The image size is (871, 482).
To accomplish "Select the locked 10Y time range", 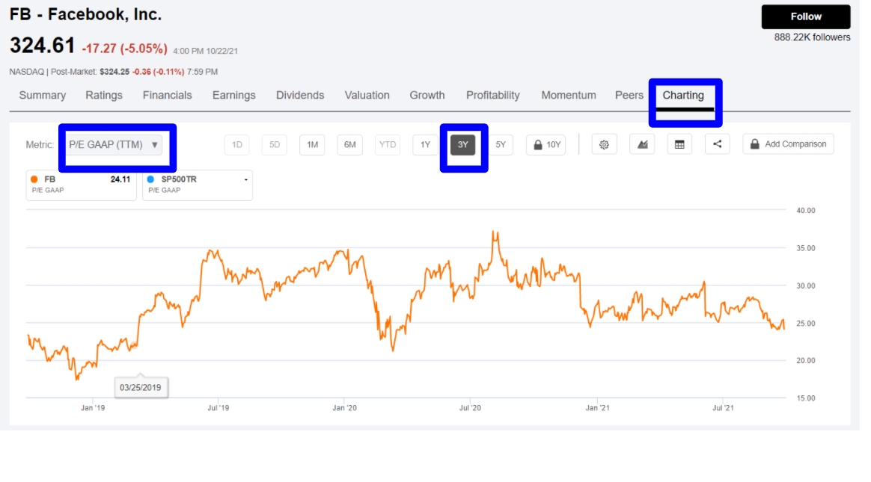I will [546, 145].
